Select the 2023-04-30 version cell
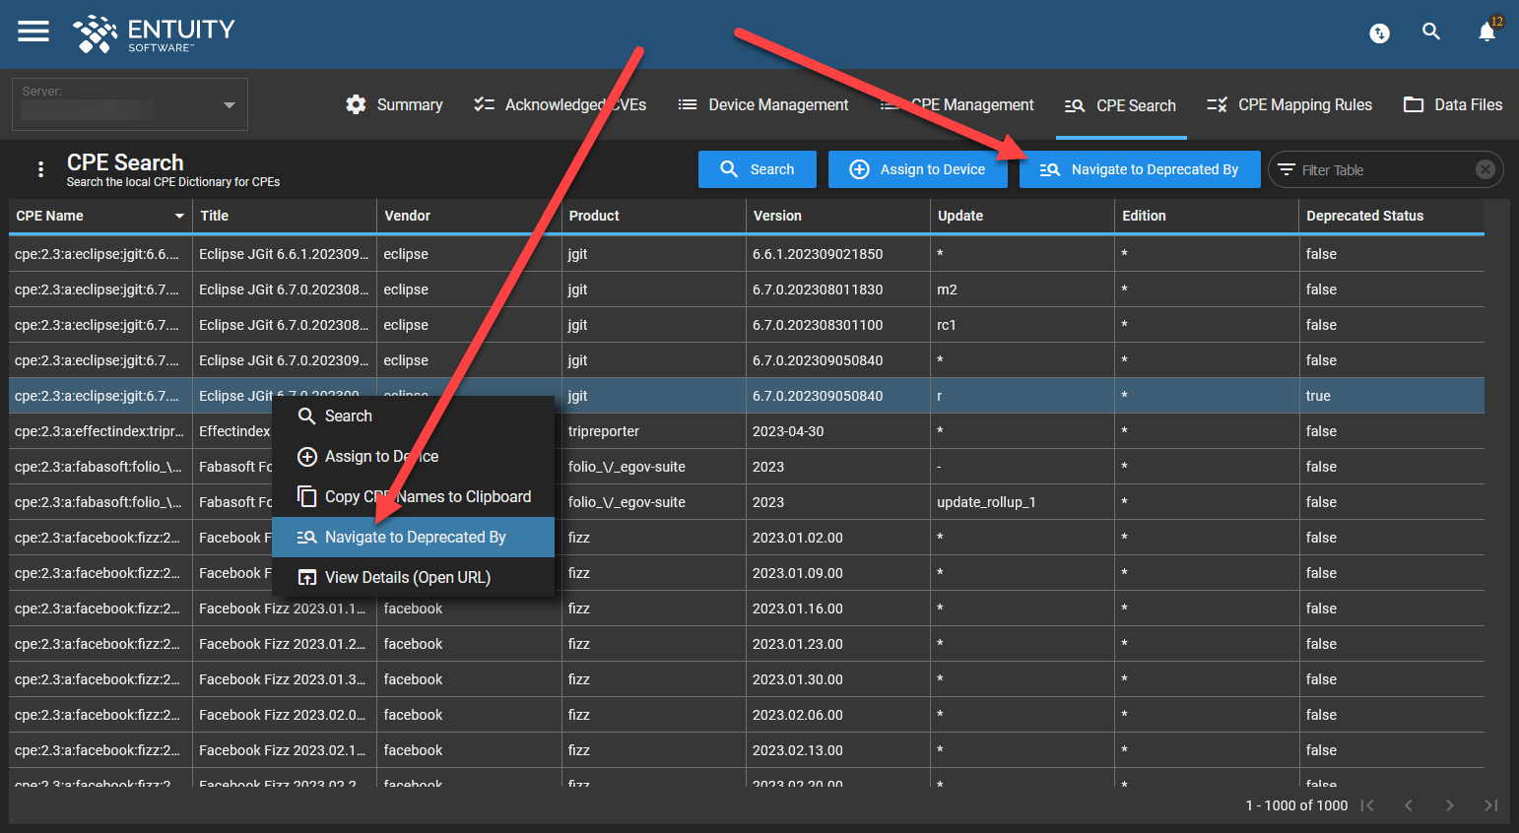 pyautogui.click(x=837, y=431)
